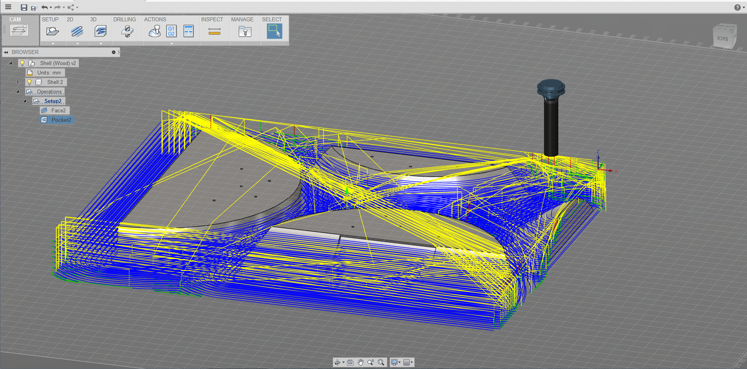
Task: Open the Undo history dropdown arrow
Action: point(51,7)
